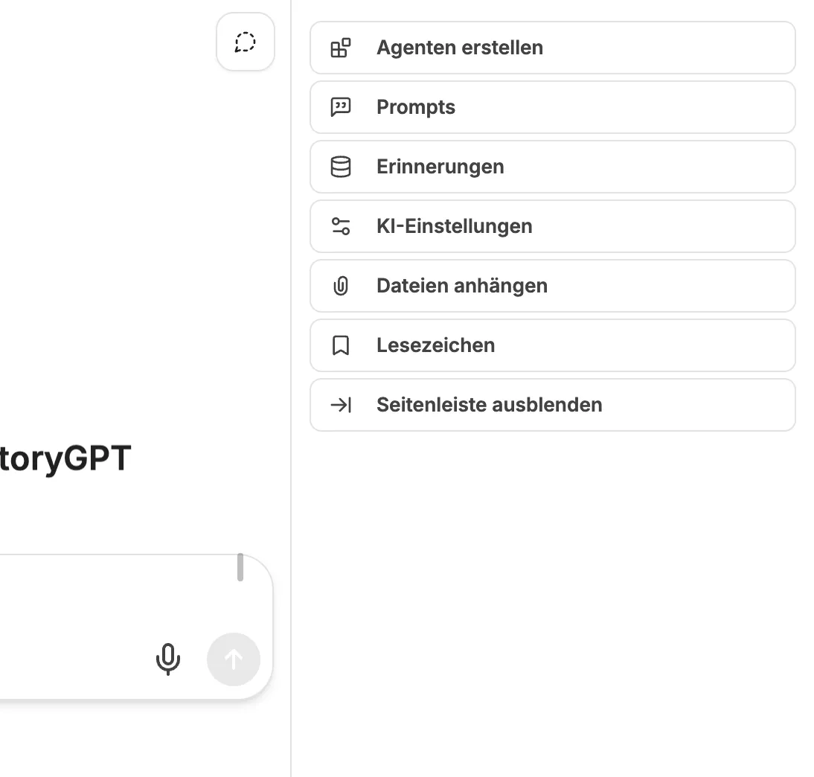Click the arrow icon to hide sidebar
This screenshot has width=814, height=777.
[x=341, y=405]
